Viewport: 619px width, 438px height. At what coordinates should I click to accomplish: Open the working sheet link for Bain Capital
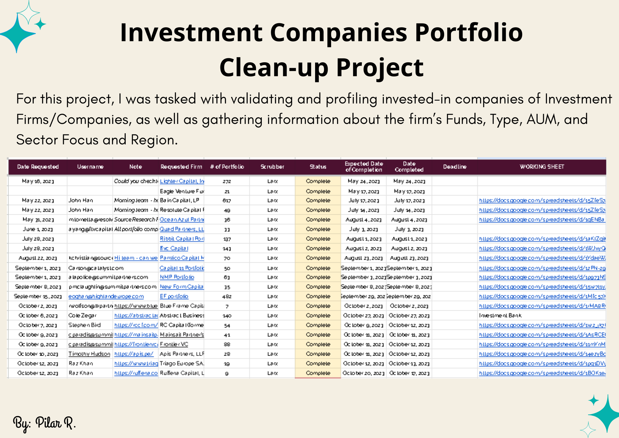coord(542,200)
